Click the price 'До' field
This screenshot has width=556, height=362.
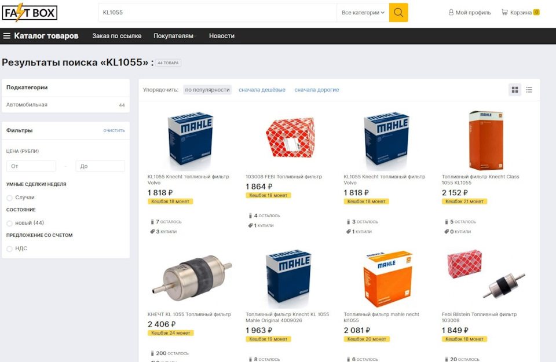100,166
